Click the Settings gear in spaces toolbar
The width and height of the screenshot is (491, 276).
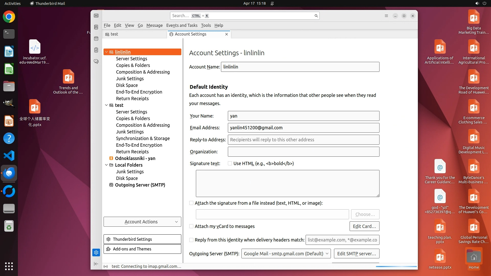96,252
